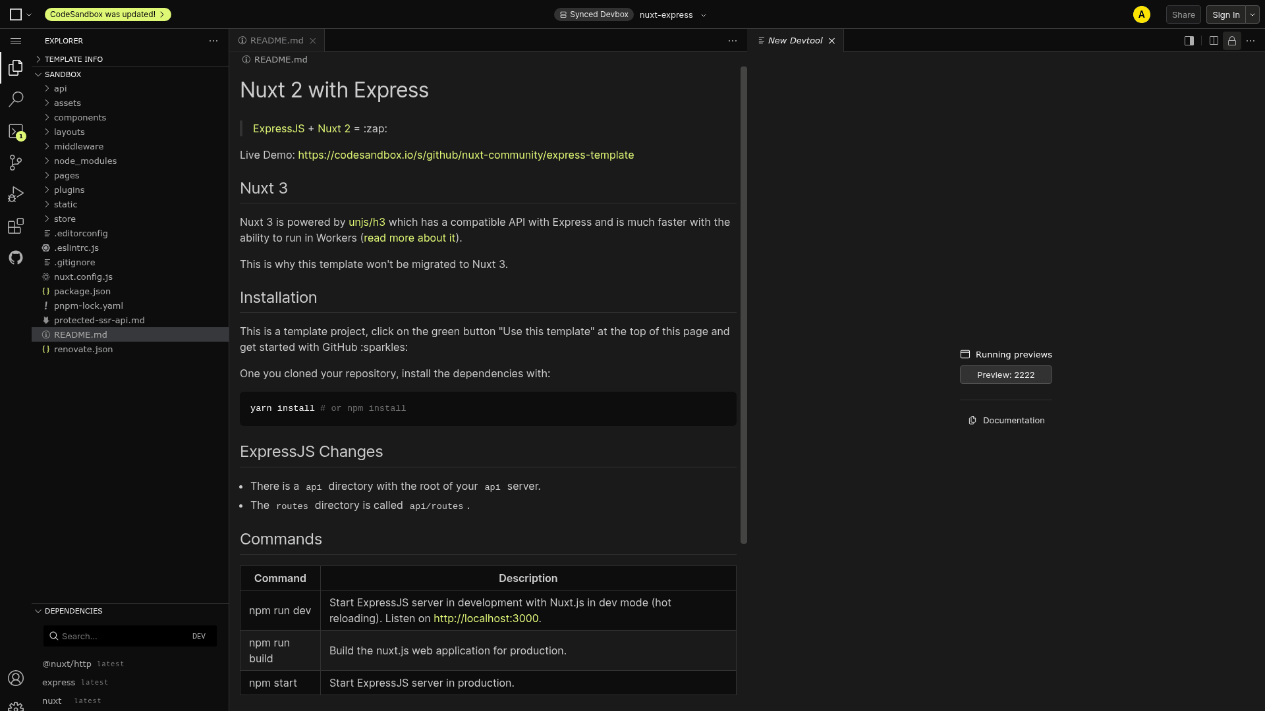The width and height of the screenshot is (1265, 711).
Task: Open the http://localhost:3000 link
Action: click(x=486, y=619)
